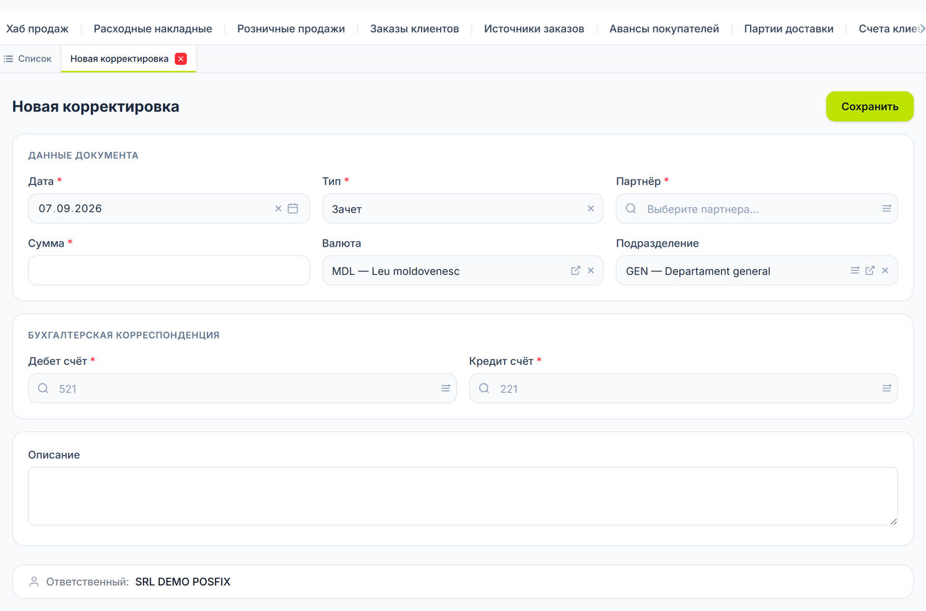
Task: Open Расходные накладные section
Action: pyautogui.click(x=152, y=28)
